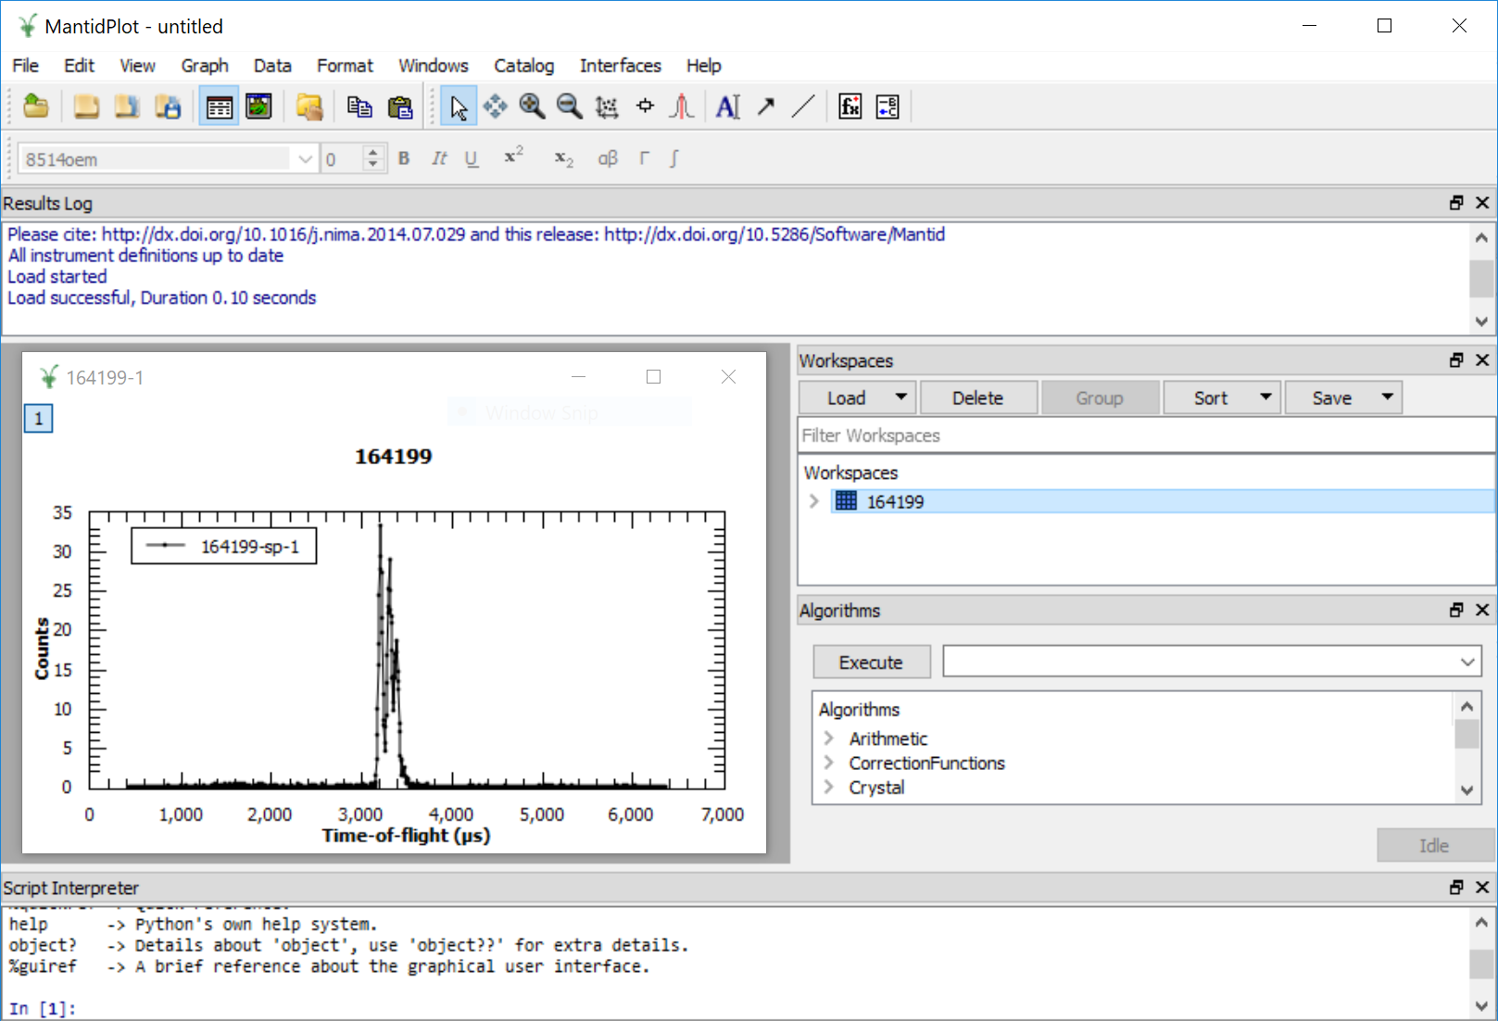Open the Interfaces menu

[620, 66]
